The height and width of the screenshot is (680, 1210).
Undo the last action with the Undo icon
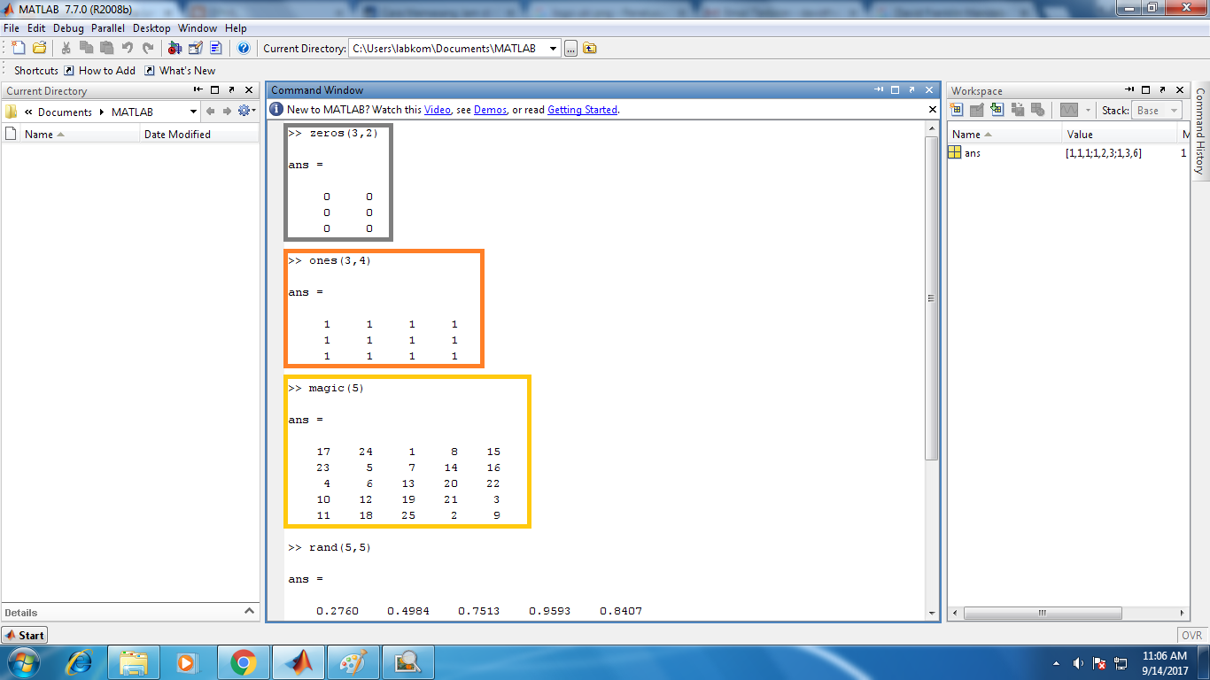point(128,48)
